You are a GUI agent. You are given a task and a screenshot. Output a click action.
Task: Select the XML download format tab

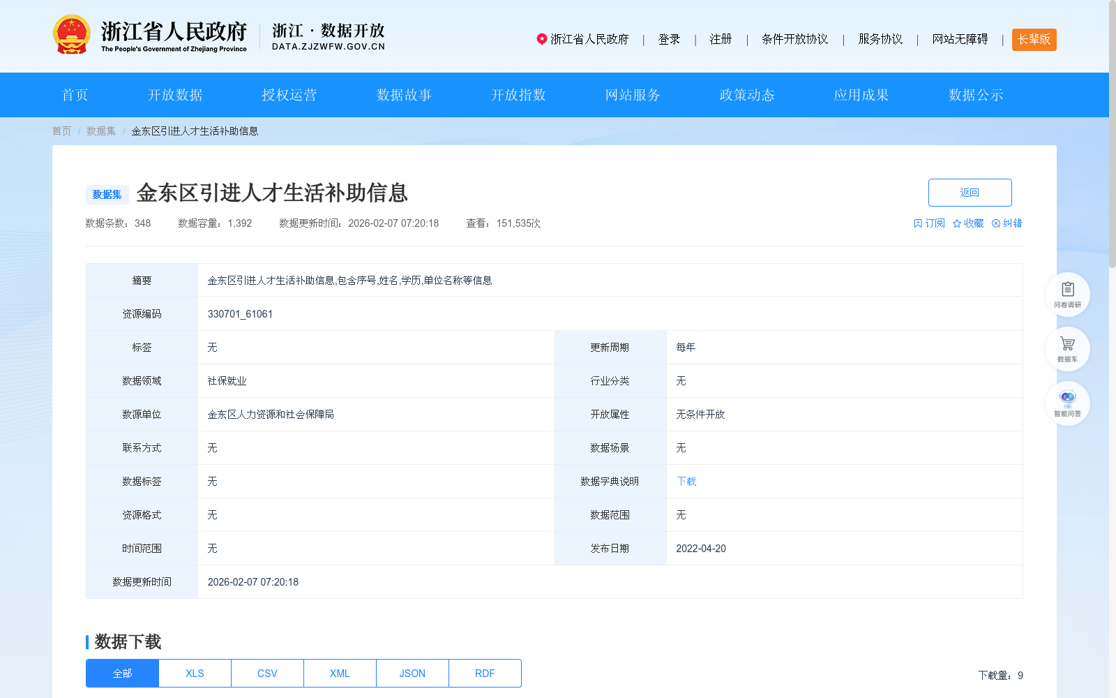coord(340,674)
